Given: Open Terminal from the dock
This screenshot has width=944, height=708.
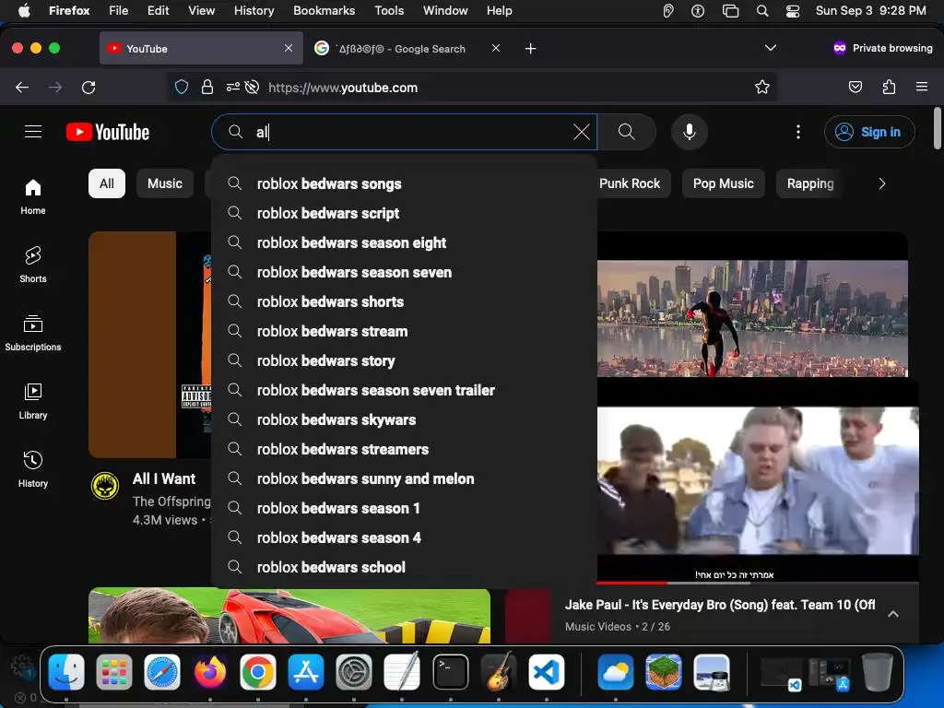Looking at the screenshot, I should pyautogui.click(x=450, y=672).
